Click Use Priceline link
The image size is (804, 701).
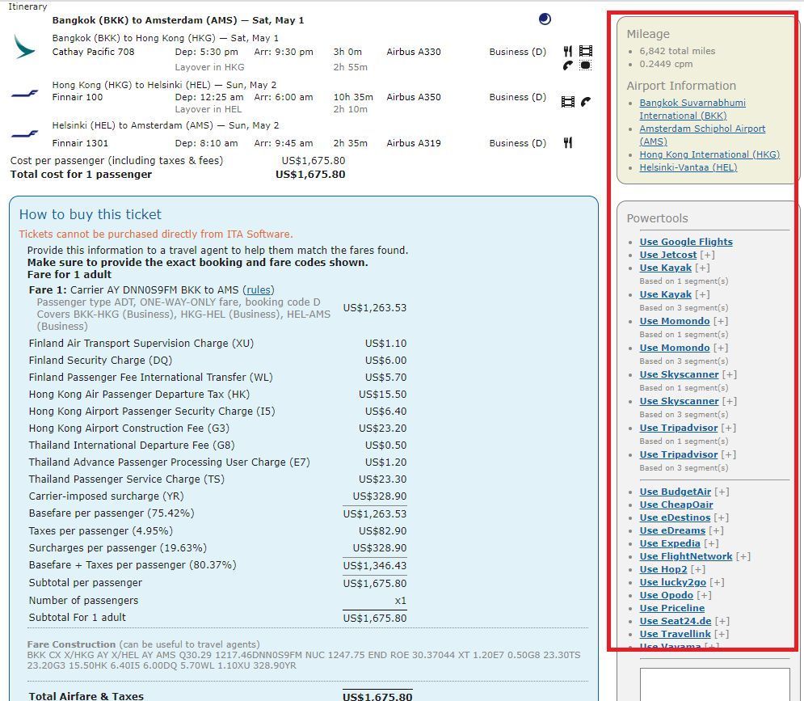[671, 608]
